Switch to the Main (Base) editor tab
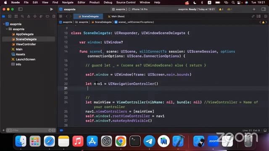The height and width of the screenshot is (151, 269). click(116, 16)
